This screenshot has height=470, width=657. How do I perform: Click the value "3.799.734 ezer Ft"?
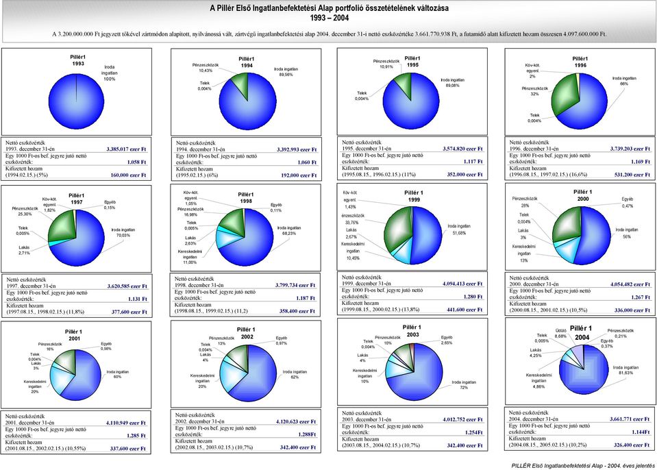tap(295, 285)
